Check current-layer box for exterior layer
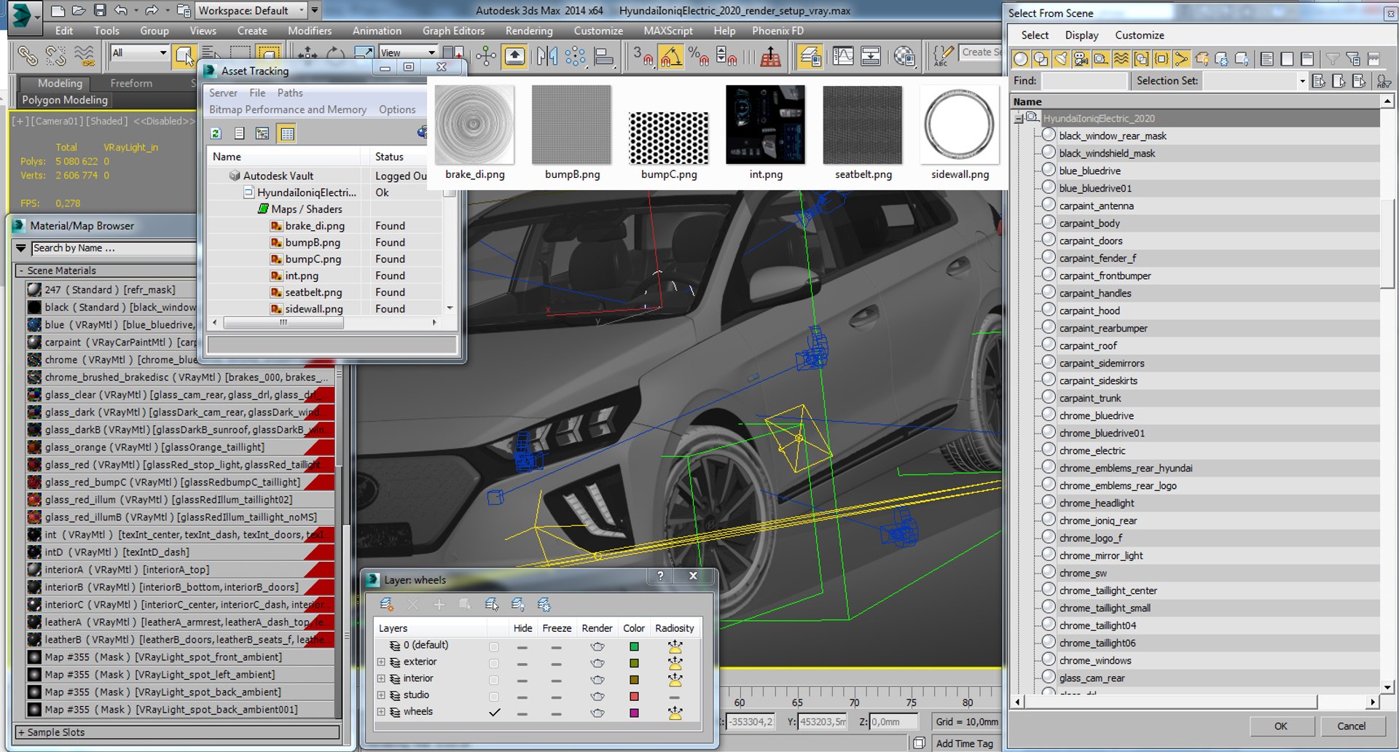The height and width of the screenshot is (752, 1399). tap(494, 663)
